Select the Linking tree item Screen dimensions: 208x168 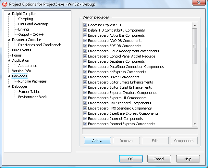pos(23,29)
